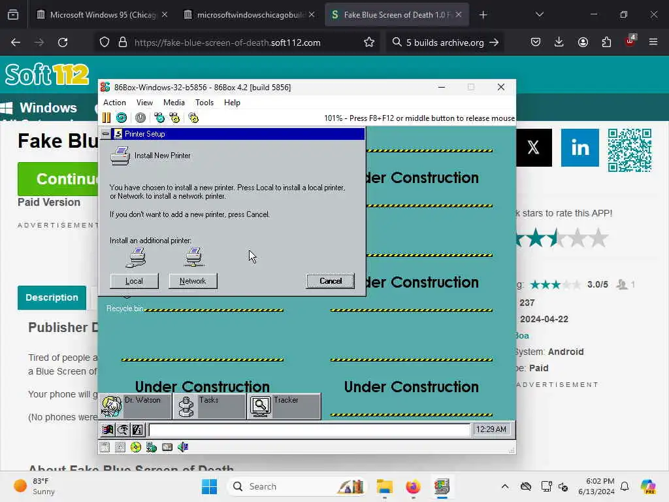Image resolution: width=669 pixels, height=502 pixels.
Task: Click the Windows taskbar Search box
Action: tap(297, 486)
